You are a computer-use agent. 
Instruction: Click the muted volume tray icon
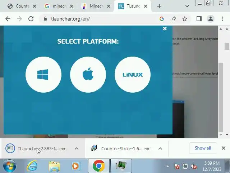[x=194, y=167]
